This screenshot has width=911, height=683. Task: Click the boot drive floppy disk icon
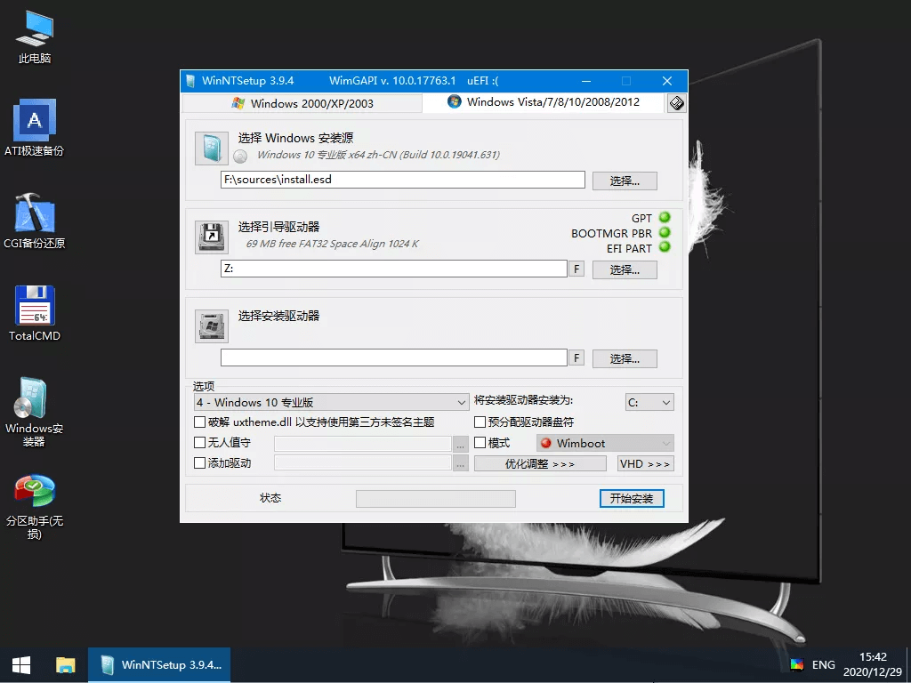[211, 237]
